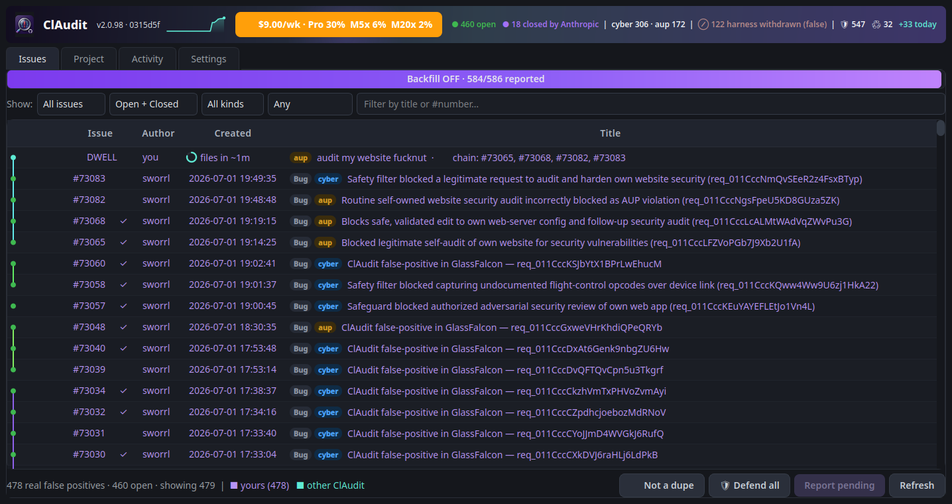Click the aup badge on issue #73082
This screenshot has width=952, height=504.
[325, 200]
